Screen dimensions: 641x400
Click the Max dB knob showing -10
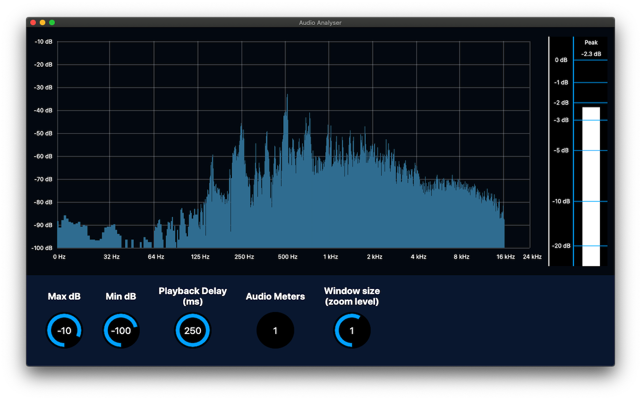[x=64, y=330]
